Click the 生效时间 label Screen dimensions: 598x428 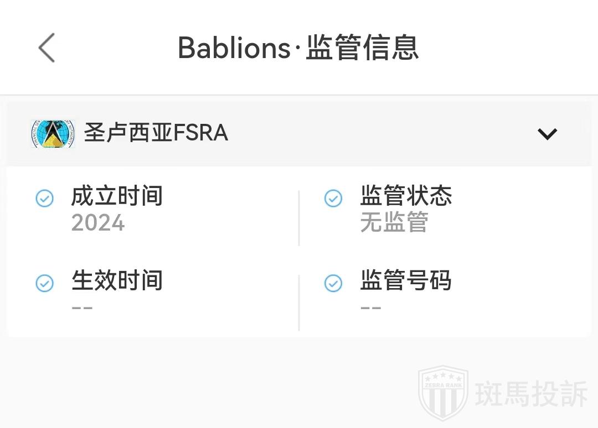(x=117, y=281)
